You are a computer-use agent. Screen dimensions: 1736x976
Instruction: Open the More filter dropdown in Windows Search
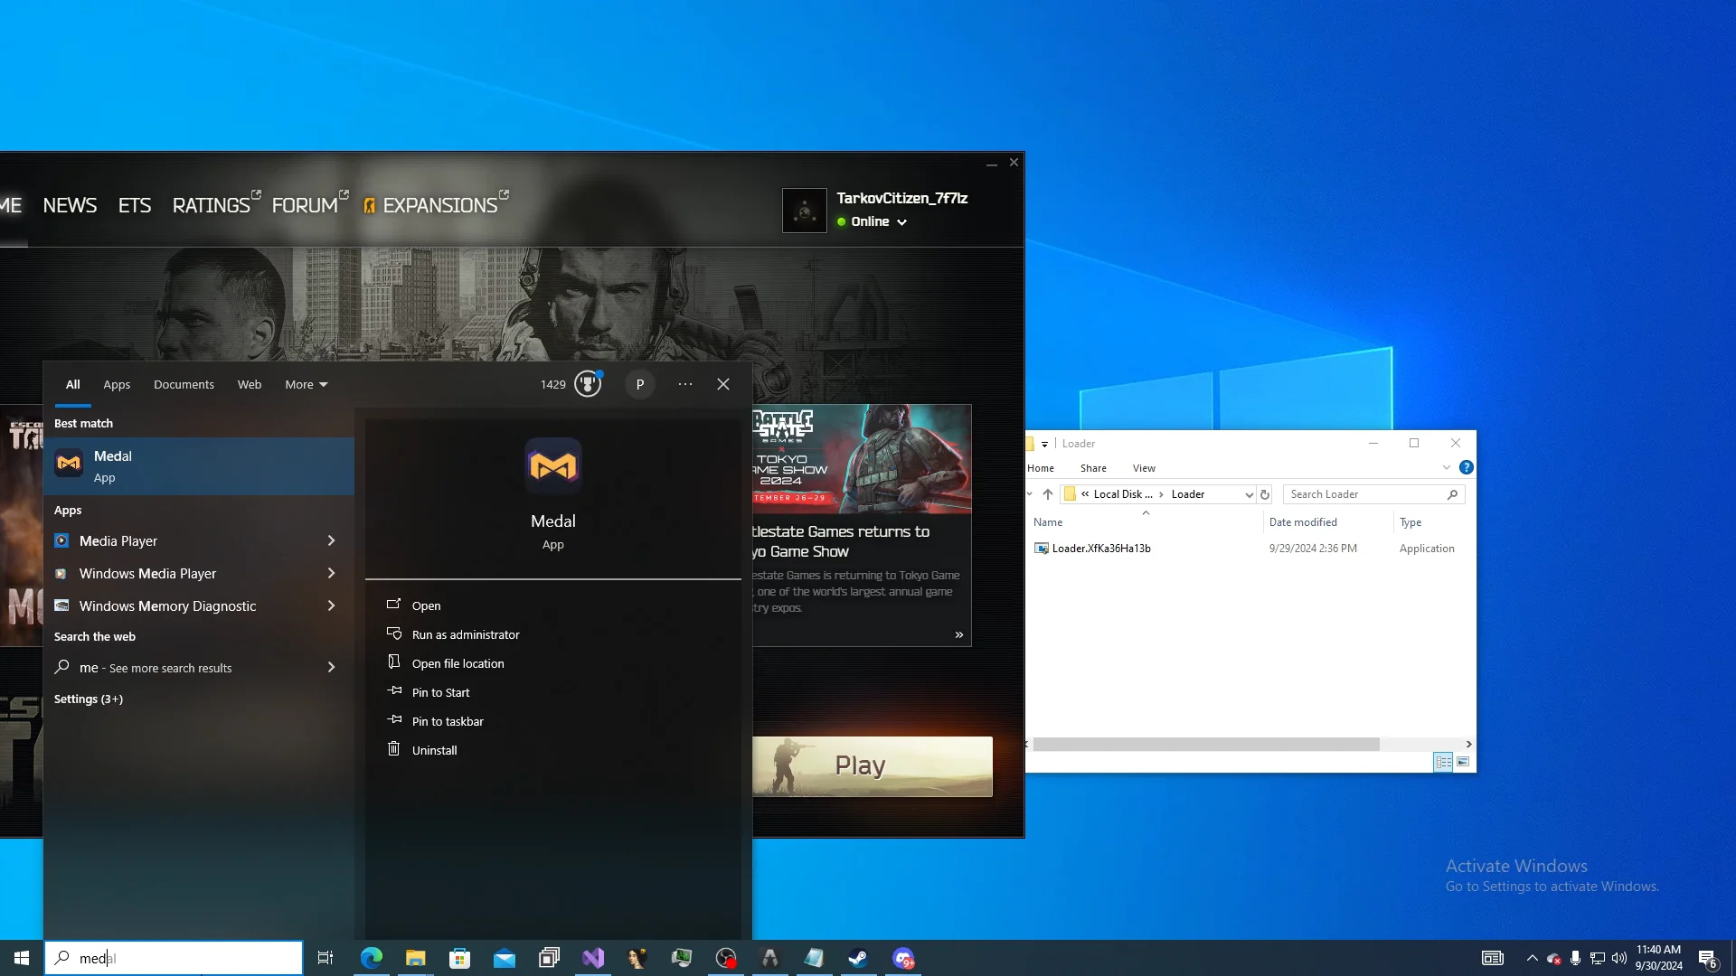click(x=306, y=384)
